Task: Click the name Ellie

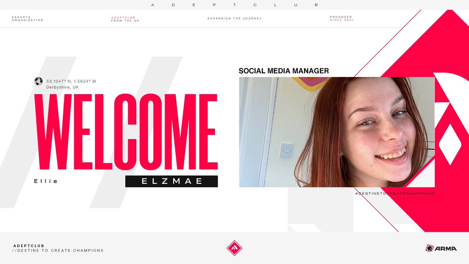Action: tap(46, 181)
